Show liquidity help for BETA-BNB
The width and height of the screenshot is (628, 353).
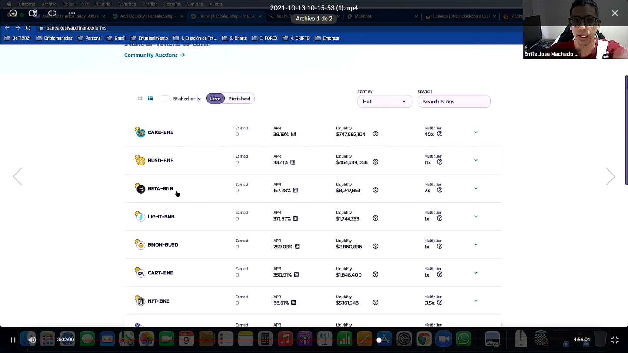pos(375,190)
